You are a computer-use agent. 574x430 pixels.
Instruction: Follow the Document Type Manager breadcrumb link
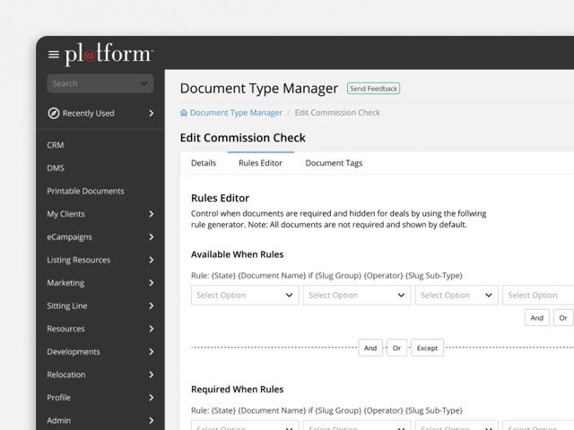236,113
